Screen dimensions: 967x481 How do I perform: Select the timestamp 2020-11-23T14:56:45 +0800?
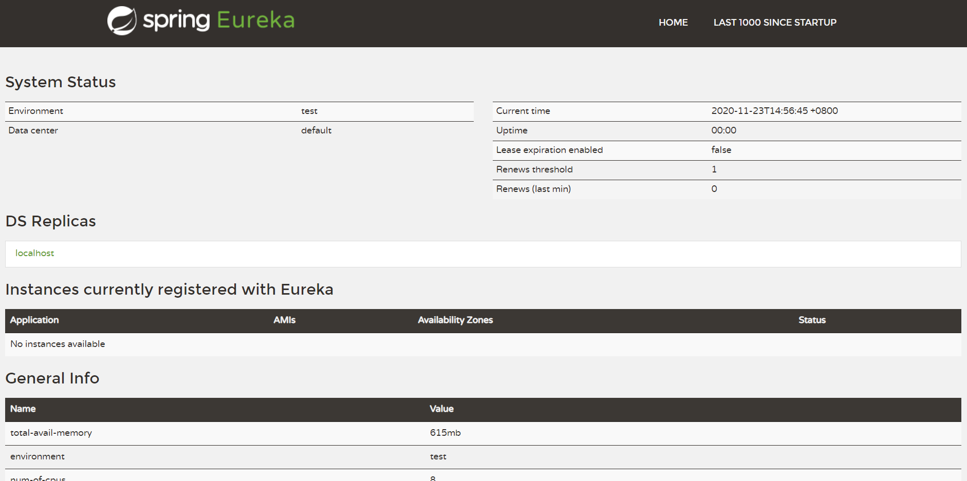[774, 111]
